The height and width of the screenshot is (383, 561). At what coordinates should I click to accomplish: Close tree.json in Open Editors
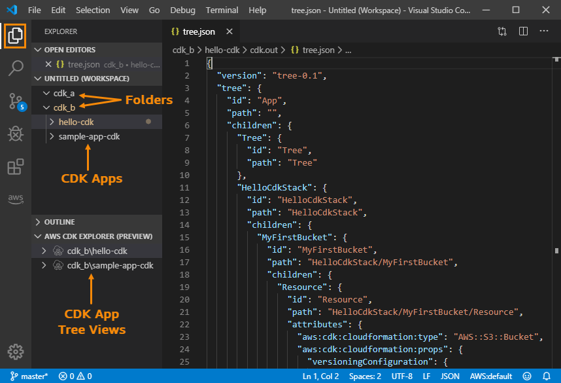(x=48, y=64)
